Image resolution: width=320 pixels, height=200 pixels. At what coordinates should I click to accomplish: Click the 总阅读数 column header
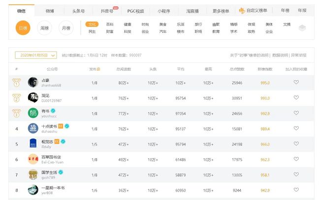124,69
